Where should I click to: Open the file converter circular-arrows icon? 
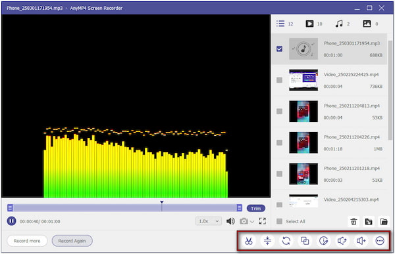[286, 241]
